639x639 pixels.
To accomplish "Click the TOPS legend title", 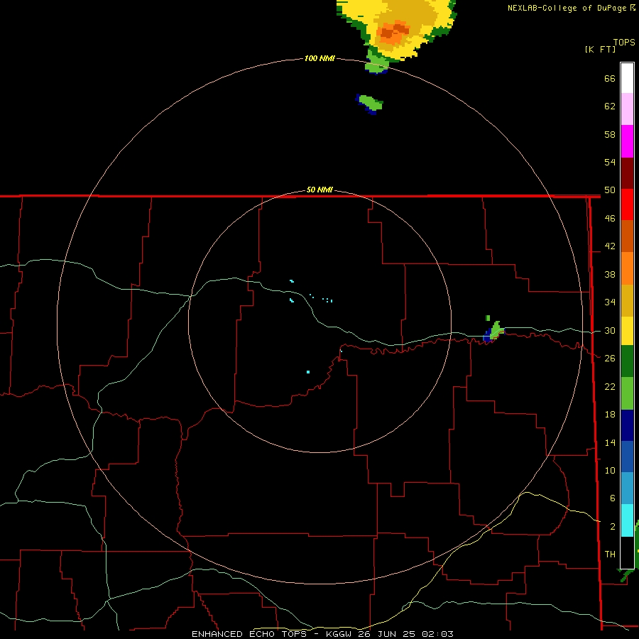I will coord(624,42).
